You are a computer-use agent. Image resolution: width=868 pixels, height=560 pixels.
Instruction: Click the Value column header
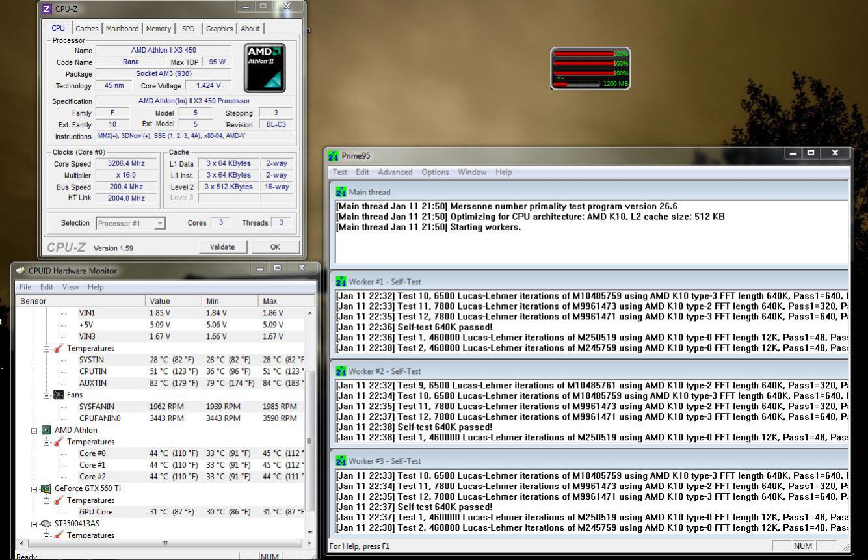(x=173, y=301)
